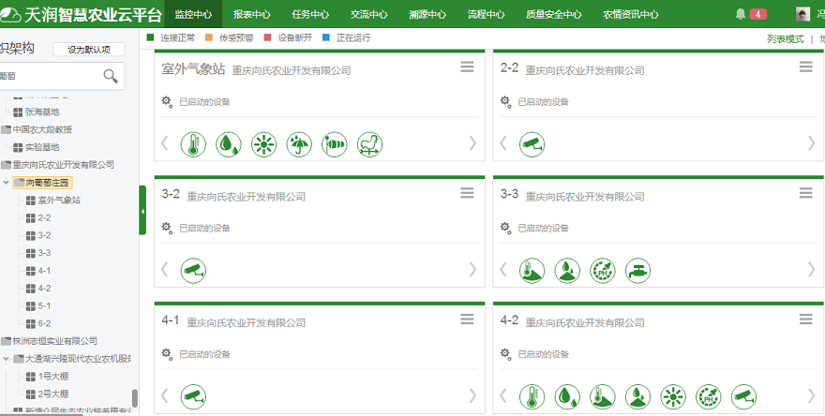Image resolution: width=825 pixels, height=416 pixels.
Task: Open the camera icon in card 2-2
Action: (x=532, y=143)
